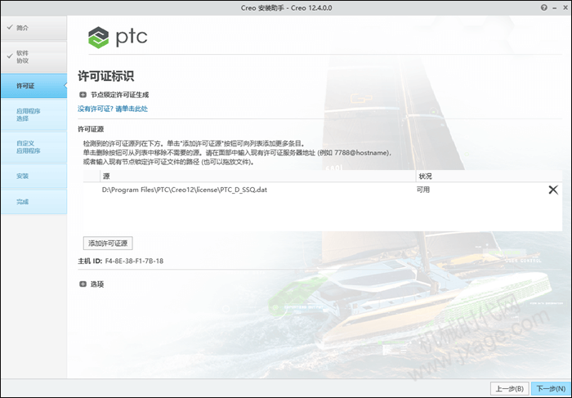
Task: Open the 应用程序选择 step in sidebar
Action: click(x=34, y=114)
